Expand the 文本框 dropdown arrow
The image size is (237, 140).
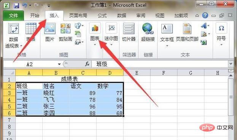coord(167,46)
